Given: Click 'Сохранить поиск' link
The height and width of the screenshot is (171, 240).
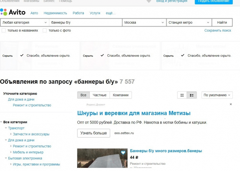Looking at the screenshot, I should tap(217, 30).
